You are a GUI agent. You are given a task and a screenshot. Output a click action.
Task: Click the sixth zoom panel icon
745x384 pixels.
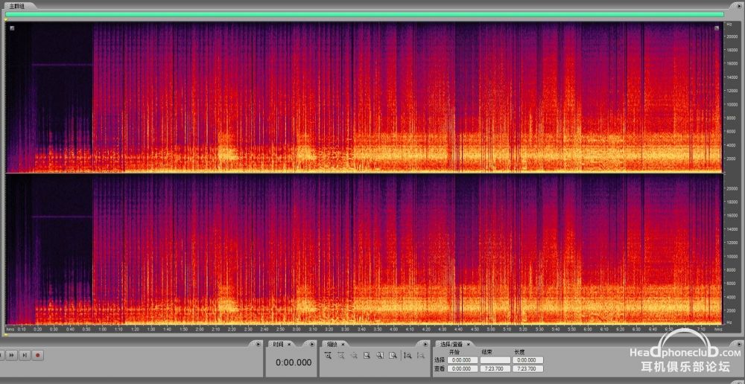coord(393,355)
